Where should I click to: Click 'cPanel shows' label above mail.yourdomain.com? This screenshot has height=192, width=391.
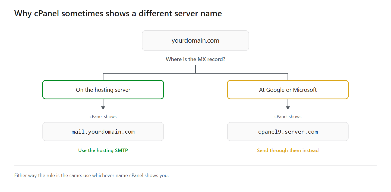pos(103,117)
